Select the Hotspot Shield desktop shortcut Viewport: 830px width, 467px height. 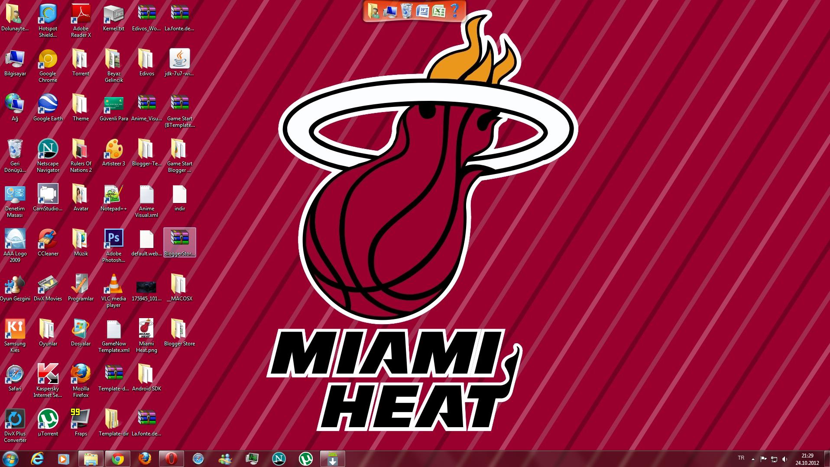pos(48,21)
